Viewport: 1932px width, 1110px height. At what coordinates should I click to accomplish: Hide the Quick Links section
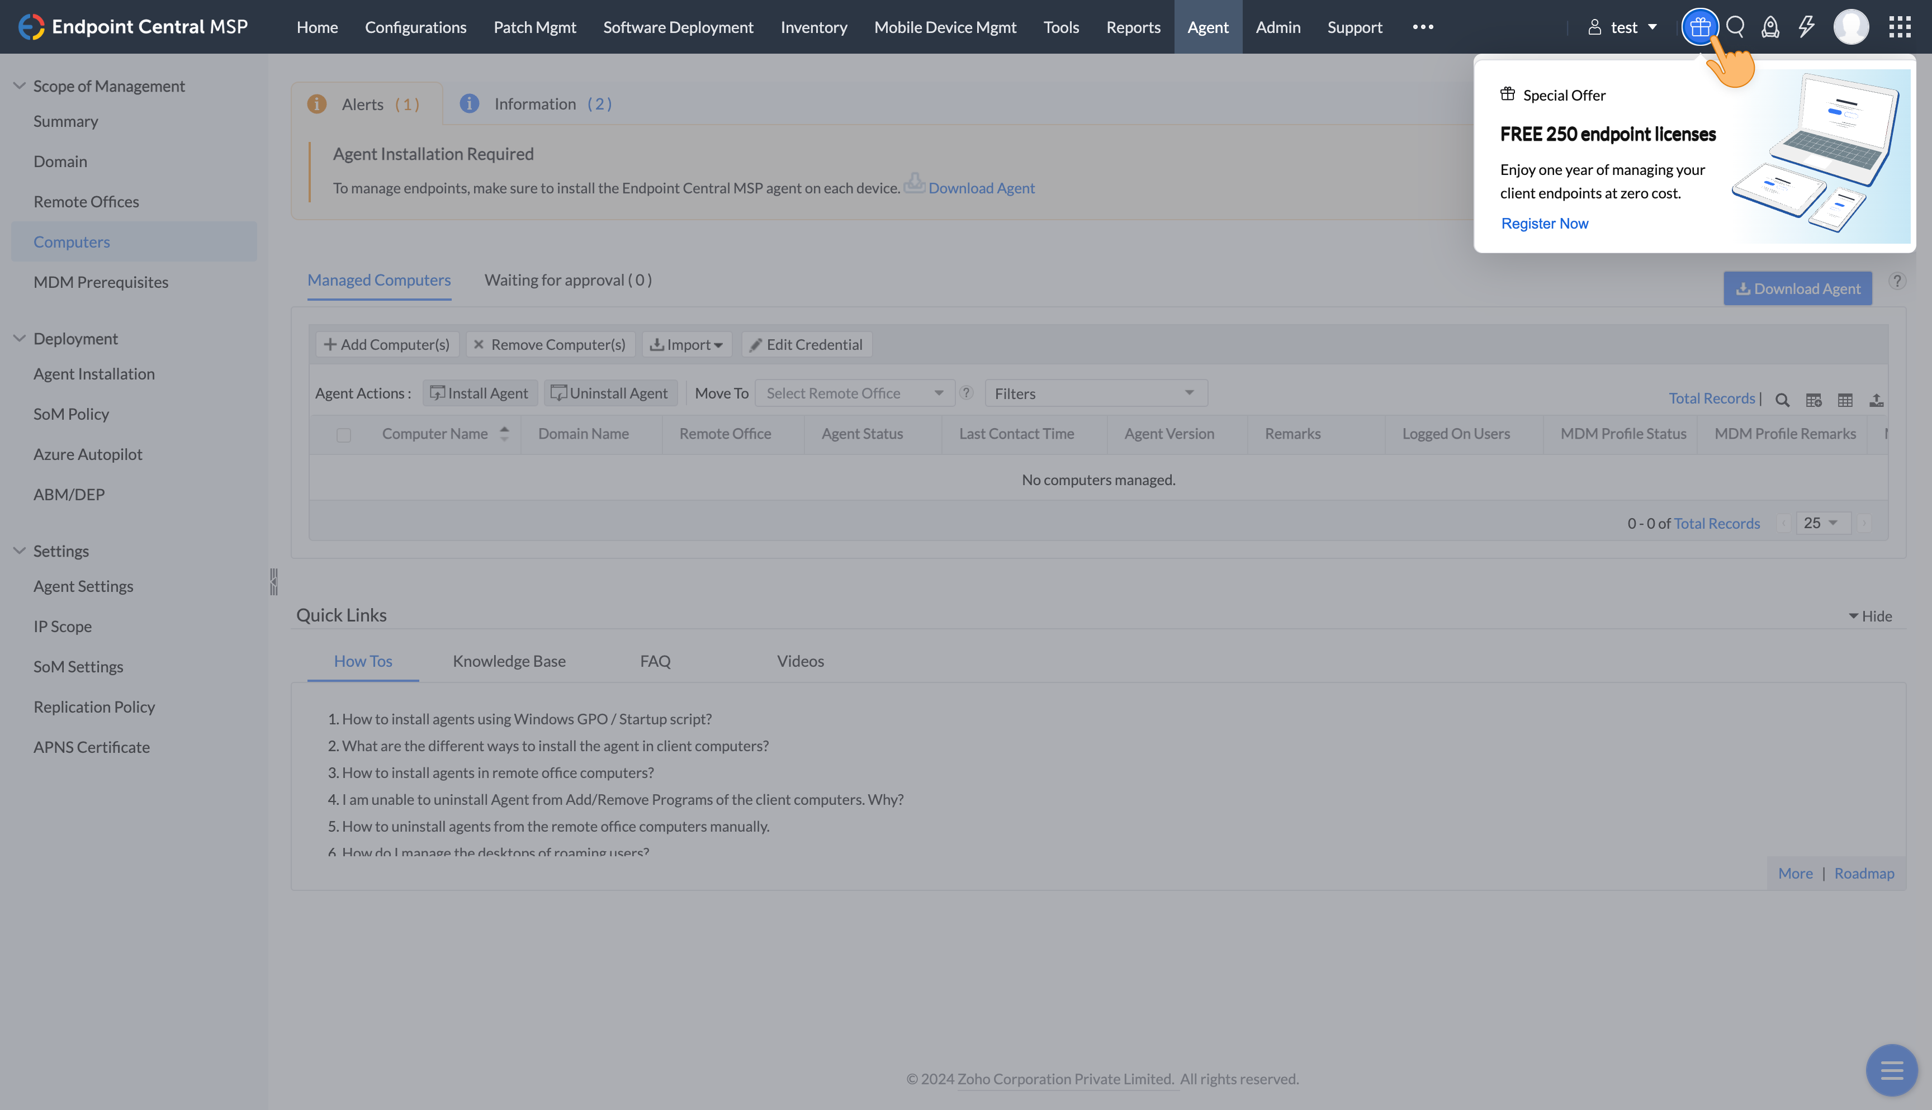coord(1871,616)
